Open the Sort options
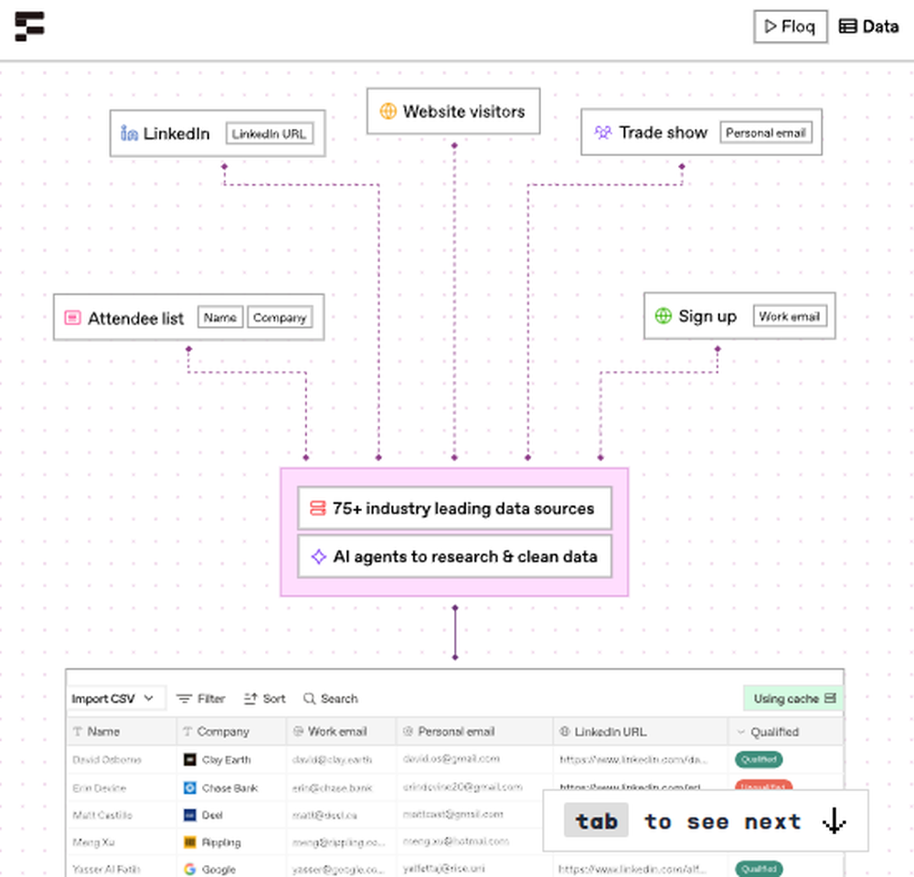The image size is (914, 877). (265, 699)
